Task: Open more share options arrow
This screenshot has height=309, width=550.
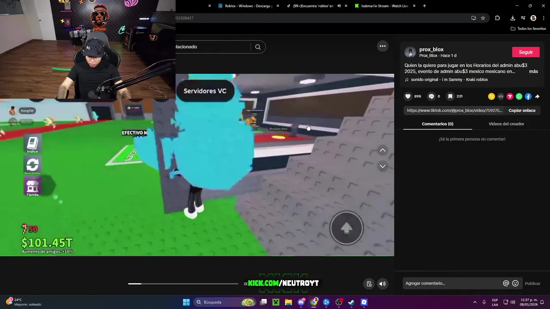Action: (x=537, y=97)
